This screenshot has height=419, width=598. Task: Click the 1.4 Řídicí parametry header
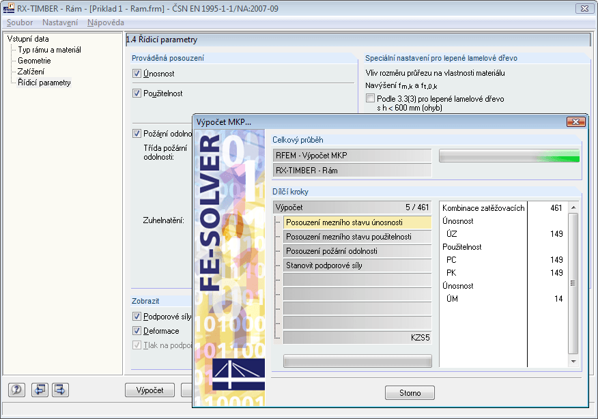pyautogui.click(x=358, y=40)
